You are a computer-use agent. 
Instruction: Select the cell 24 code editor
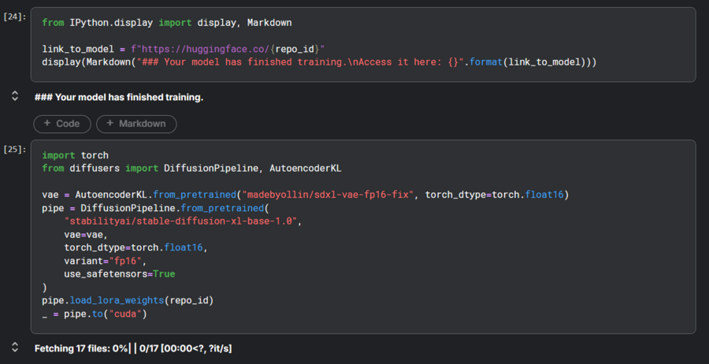363,45
